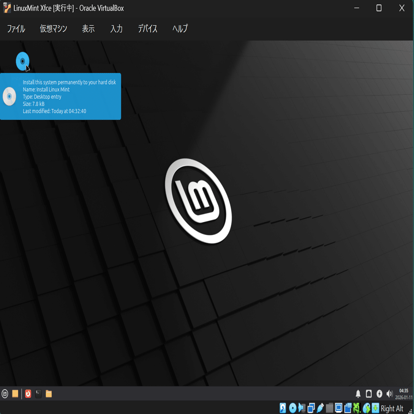Open the file manager folder in panel
This screenshot has height=414, width=414.
[49, 394]
